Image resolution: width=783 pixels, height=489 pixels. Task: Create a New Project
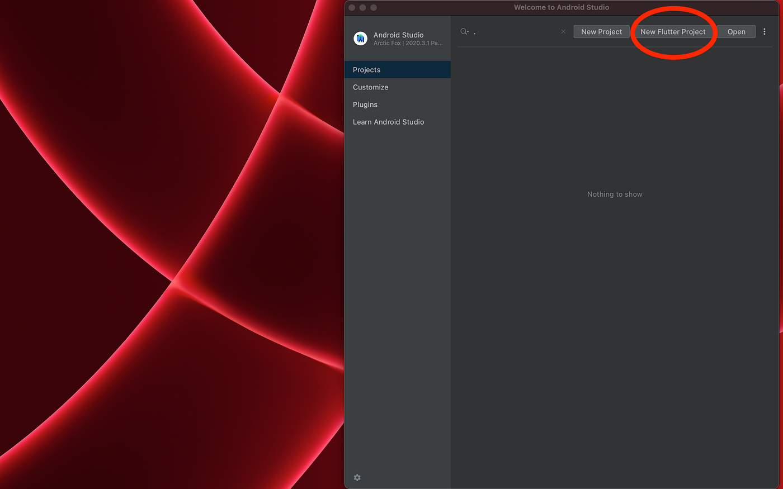pyautogui.click(x=601, y=31)
